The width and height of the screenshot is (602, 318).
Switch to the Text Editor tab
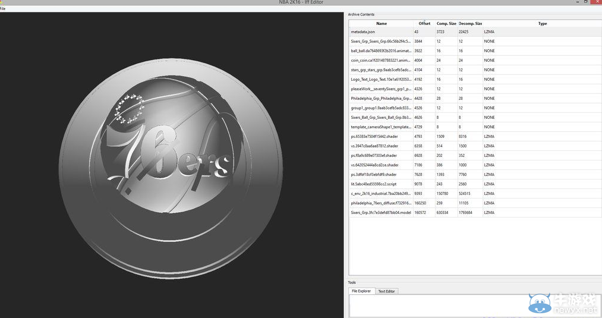pos(386,291)
